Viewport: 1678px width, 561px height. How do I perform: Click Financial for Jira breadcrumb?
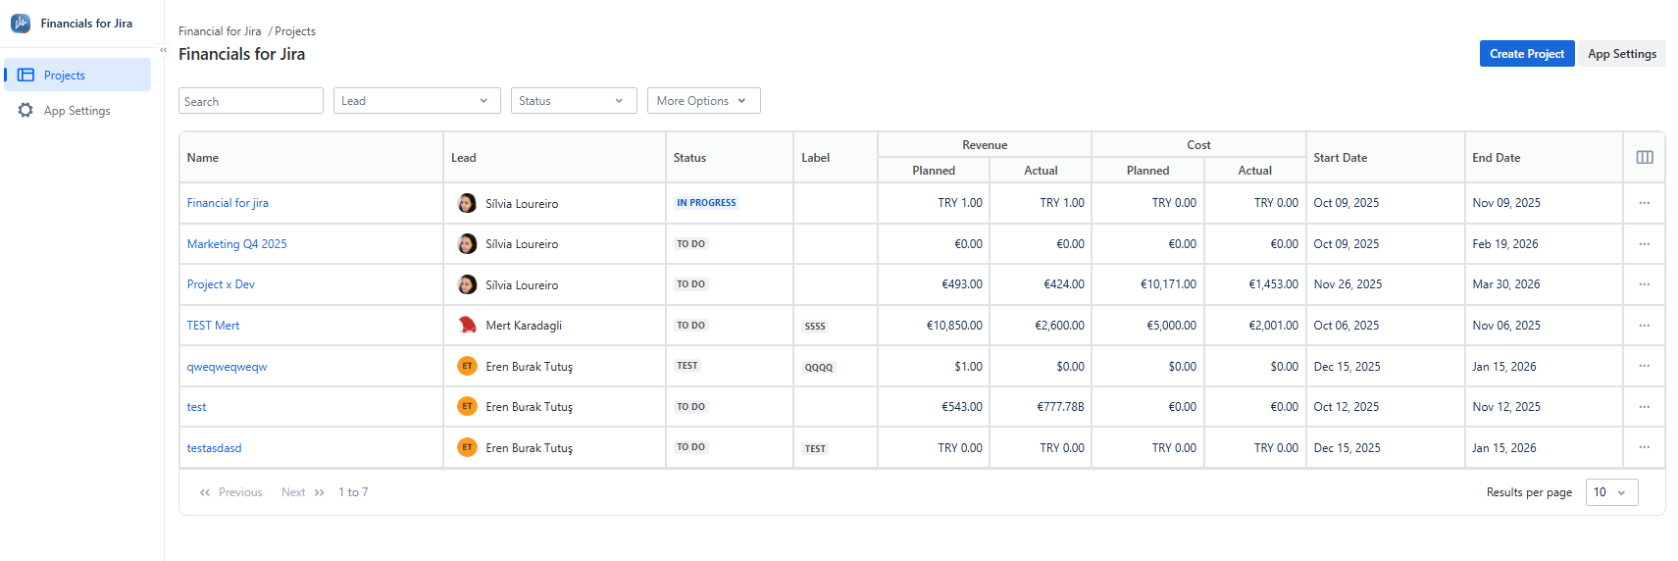click(220, 31)
